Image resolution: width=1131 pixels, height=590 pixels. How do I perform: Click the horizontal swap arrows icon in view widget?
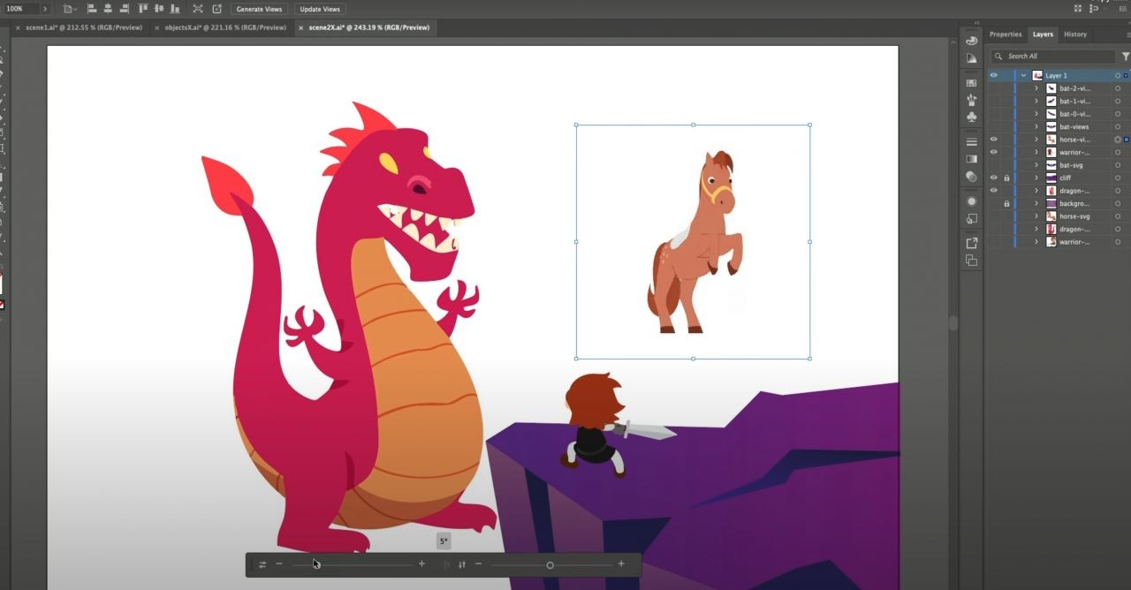[x=262, y=564]
